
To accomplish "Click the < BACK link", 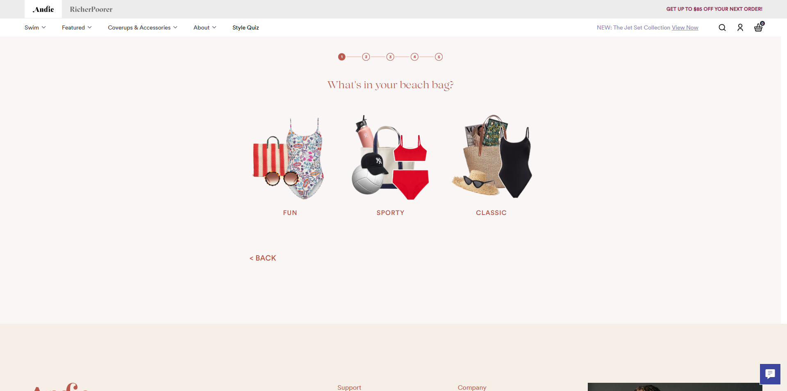I will pyautogui.click(x=263, y=258).
